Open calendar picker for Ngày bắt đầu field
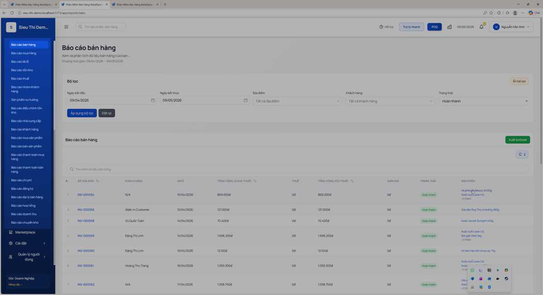The height and width of the screenshot is (295, 543). pyautogui.click(x=153, y=100)
